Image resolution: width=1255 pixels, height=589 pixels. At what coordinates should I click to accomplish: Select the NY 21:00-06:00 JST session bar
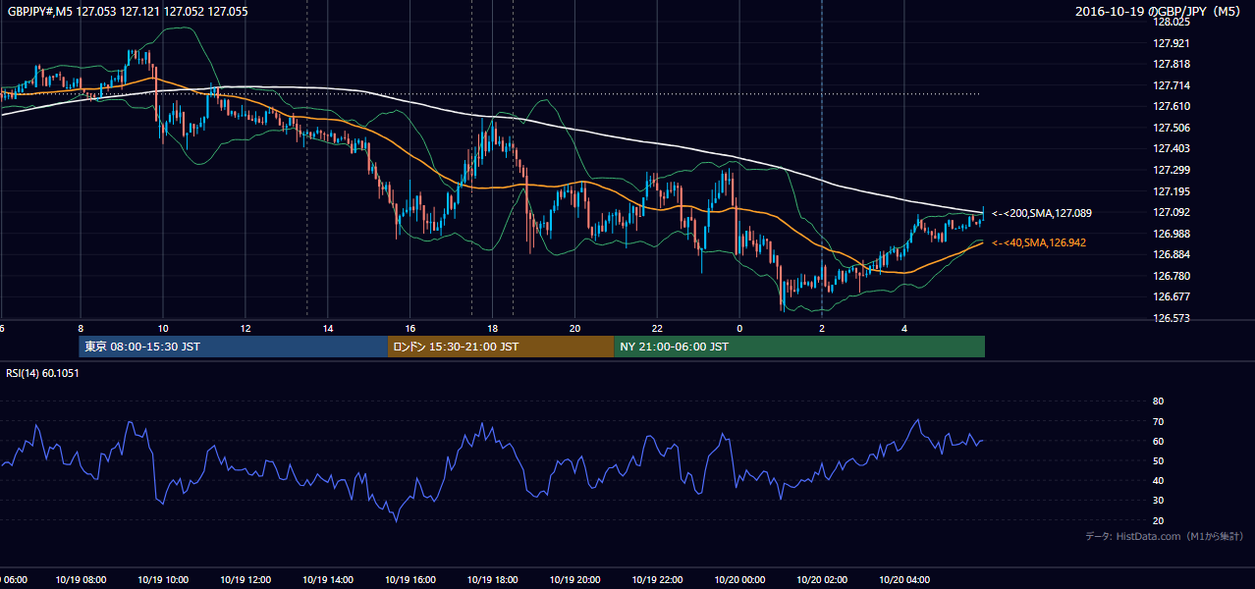click(799, 347)
